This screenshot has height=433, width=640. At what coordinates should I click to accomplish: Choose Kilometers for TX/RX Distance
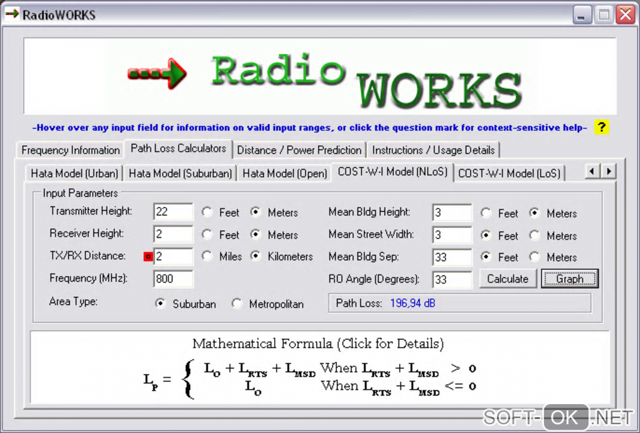click(x=282, y=256)
